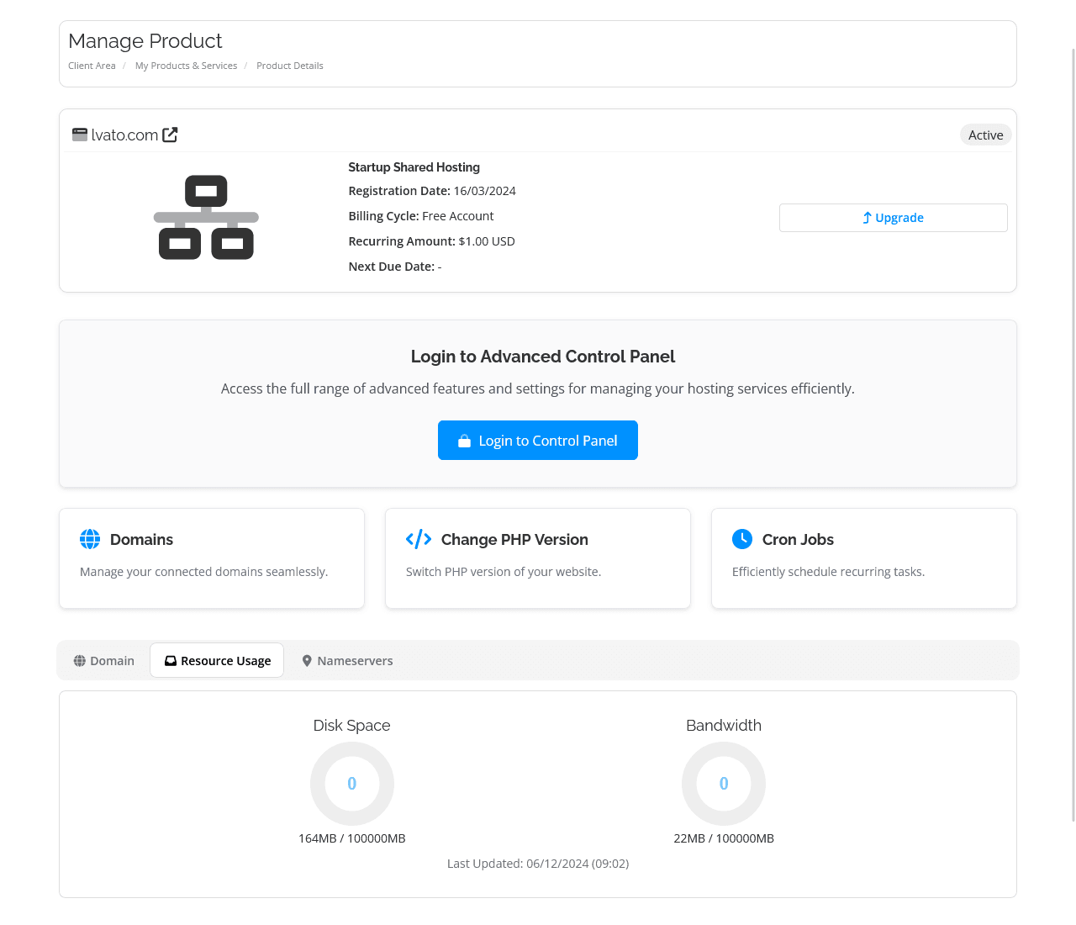Open the Domain tab

point(104,661)
